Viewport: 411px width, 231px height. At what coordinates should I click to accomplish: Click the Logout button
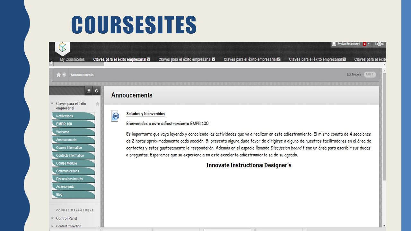coord(379,44)
